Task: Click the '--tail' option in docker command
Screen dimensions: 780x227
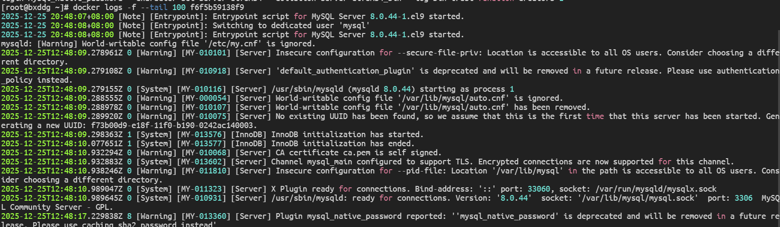Action: click(x=154, y=7)
